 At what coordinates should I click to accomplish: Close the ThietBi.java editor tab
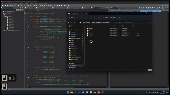[99, 8]
